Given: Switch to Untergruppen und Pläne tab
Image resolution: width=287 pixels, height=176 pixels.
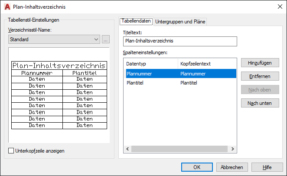Looking at the screenshot, I should click(180, 21).
